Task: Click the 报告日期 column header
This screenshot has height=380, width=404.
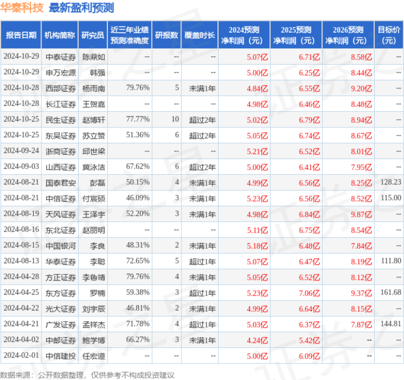Action: [x=21, y=35]
